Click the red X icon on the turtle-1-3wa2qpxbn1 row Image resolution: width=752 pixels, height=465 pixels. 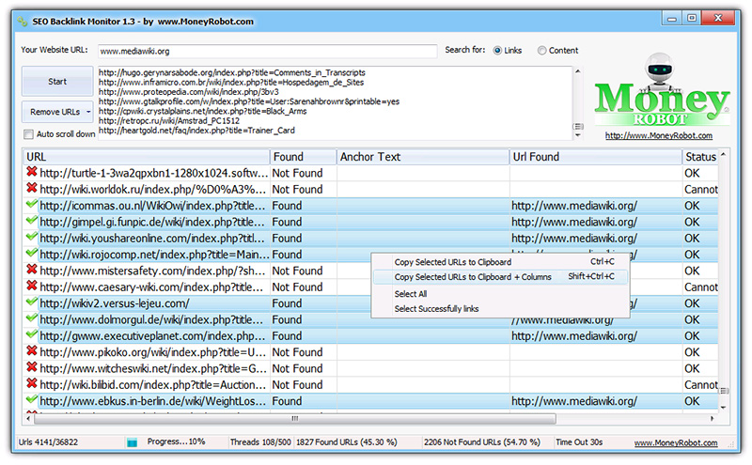32,172
